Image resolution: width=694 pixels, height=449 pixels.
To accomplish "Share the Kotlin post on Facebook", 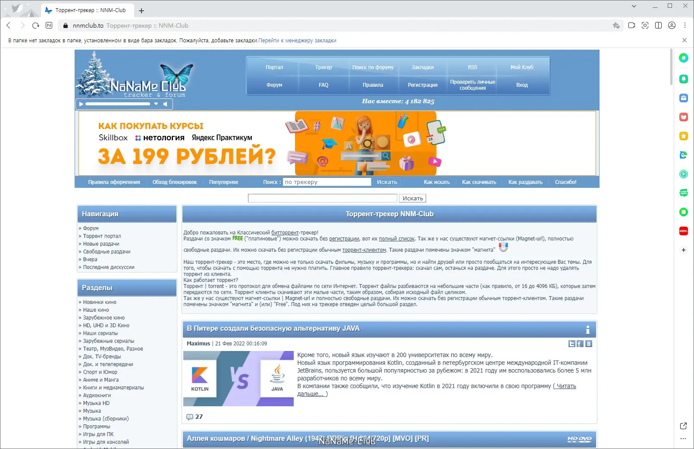I will point(580,344).
